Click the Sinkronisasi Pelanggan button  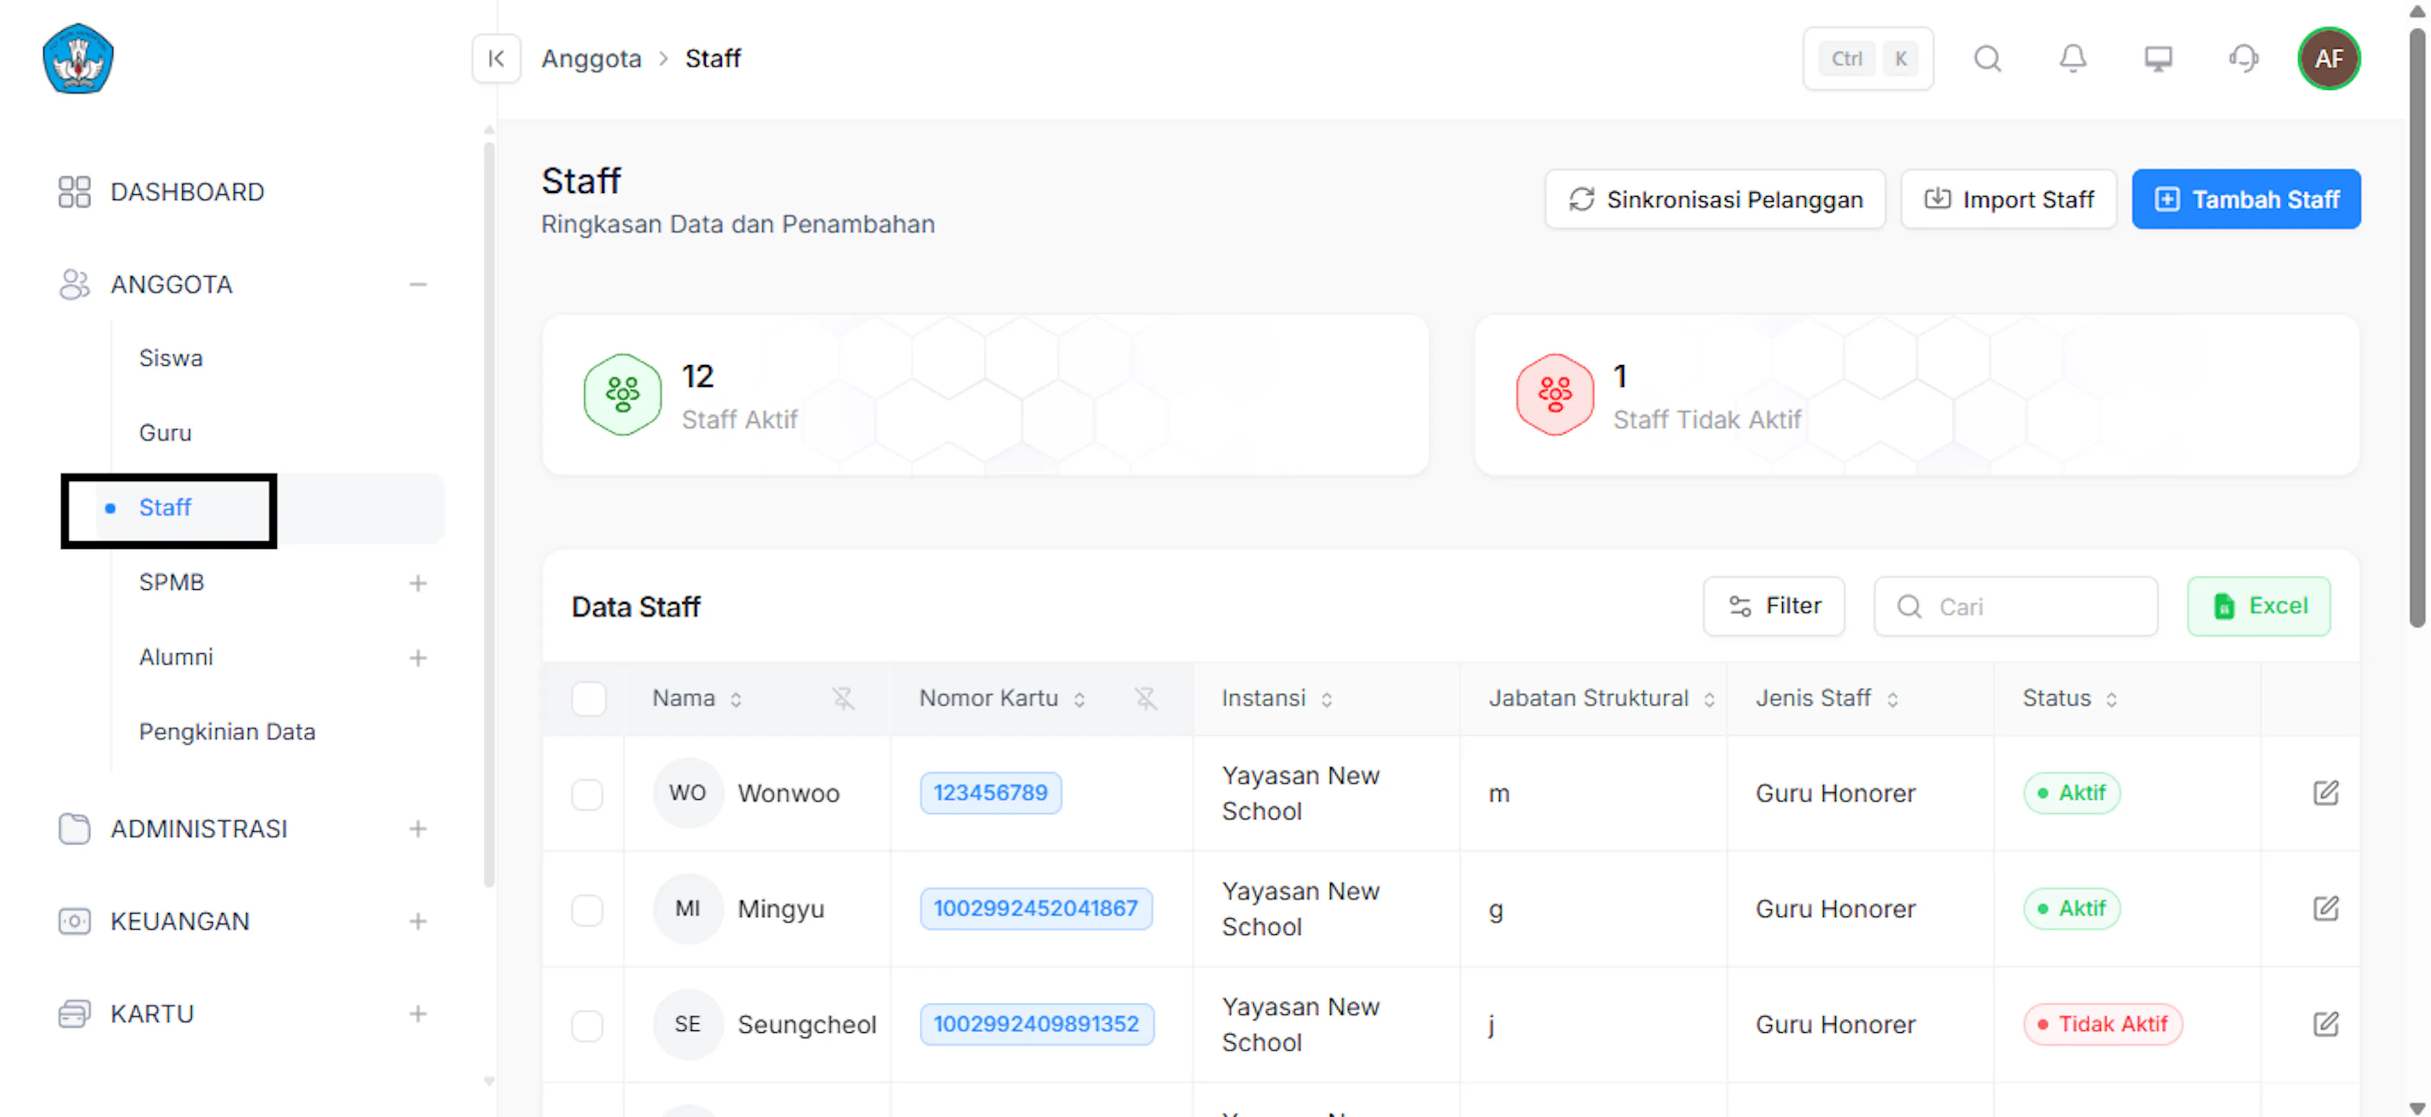coord(1715,199)
